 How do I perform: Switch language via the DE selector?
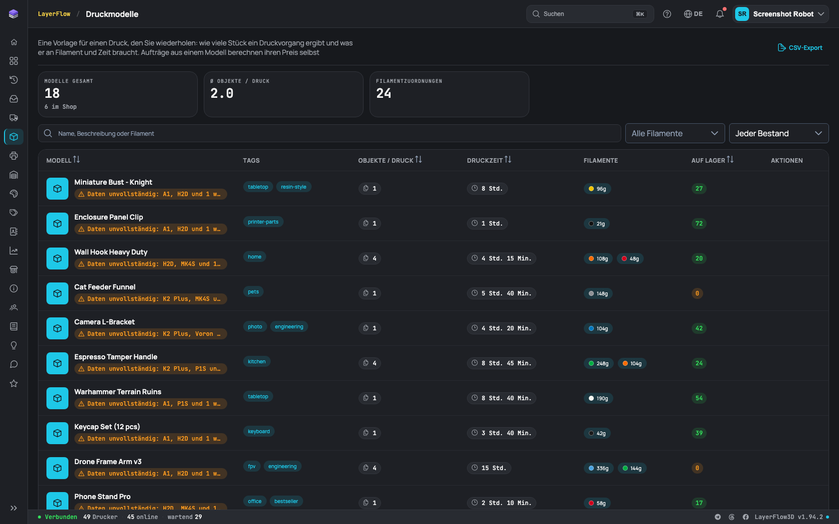coord(693,14)
